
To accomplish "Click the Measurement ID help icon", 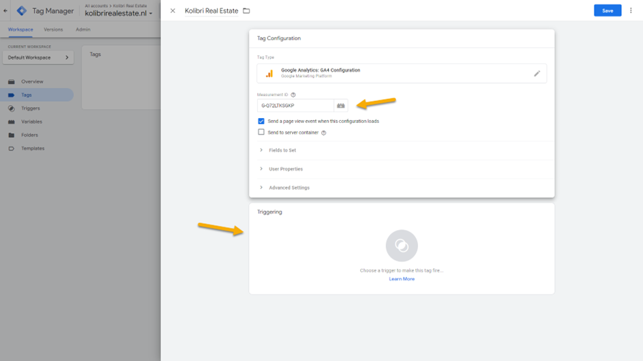I will (293, 95).
